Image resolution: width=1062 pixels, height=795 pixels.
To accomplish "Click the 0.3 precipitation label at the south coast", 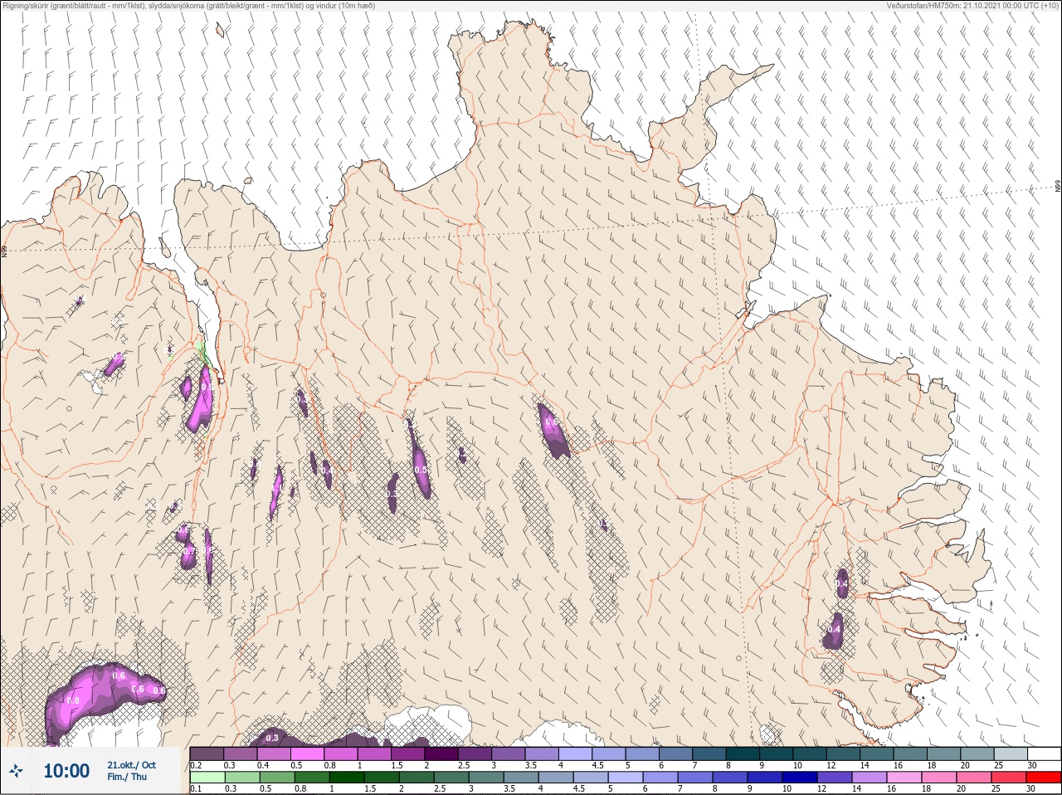I will click(x=272, y=738).
